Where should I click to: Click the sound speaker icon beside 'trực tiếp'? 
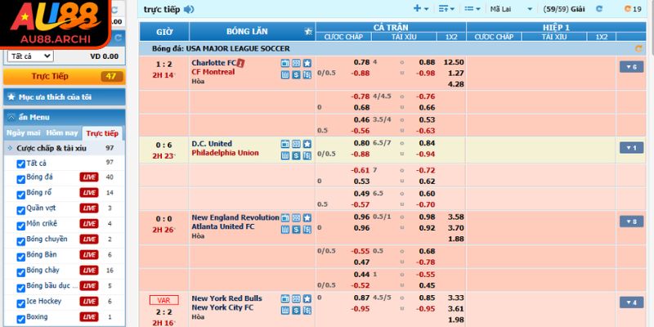coord(189,9)
